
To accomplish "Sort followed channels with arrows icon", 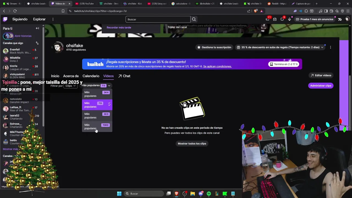I will [37, 43].
